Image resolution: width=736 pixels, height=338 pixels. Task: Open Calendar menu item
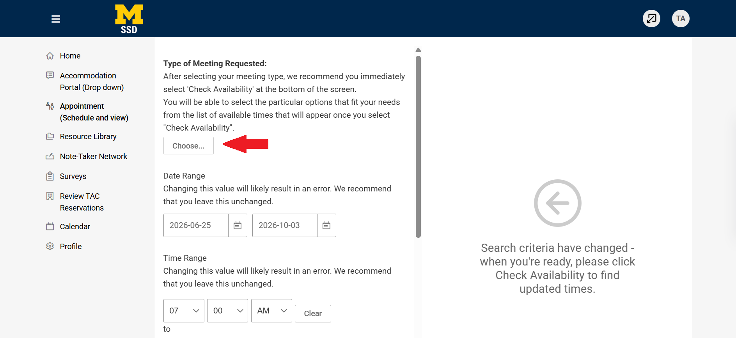pos(75,227)
